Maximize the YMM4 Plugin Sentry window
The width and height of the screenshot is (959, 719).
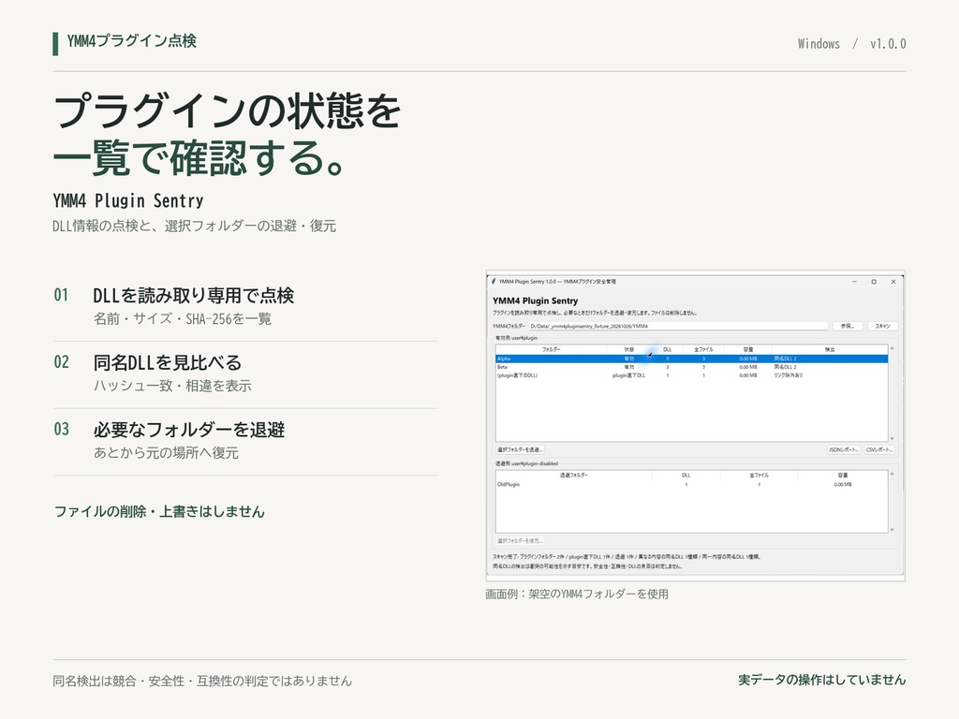(x=874, y=282)
